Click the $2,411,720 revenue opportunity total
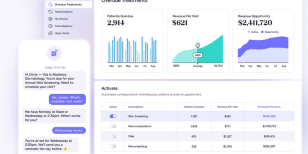The width and height of the screenshot is (308, 154). pos(255,23)
